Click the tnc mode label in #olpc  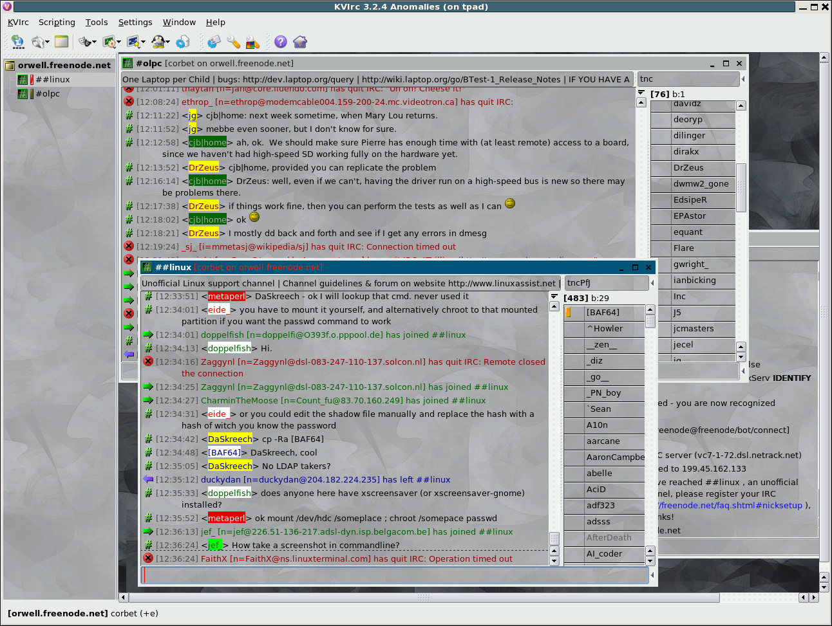688,79
